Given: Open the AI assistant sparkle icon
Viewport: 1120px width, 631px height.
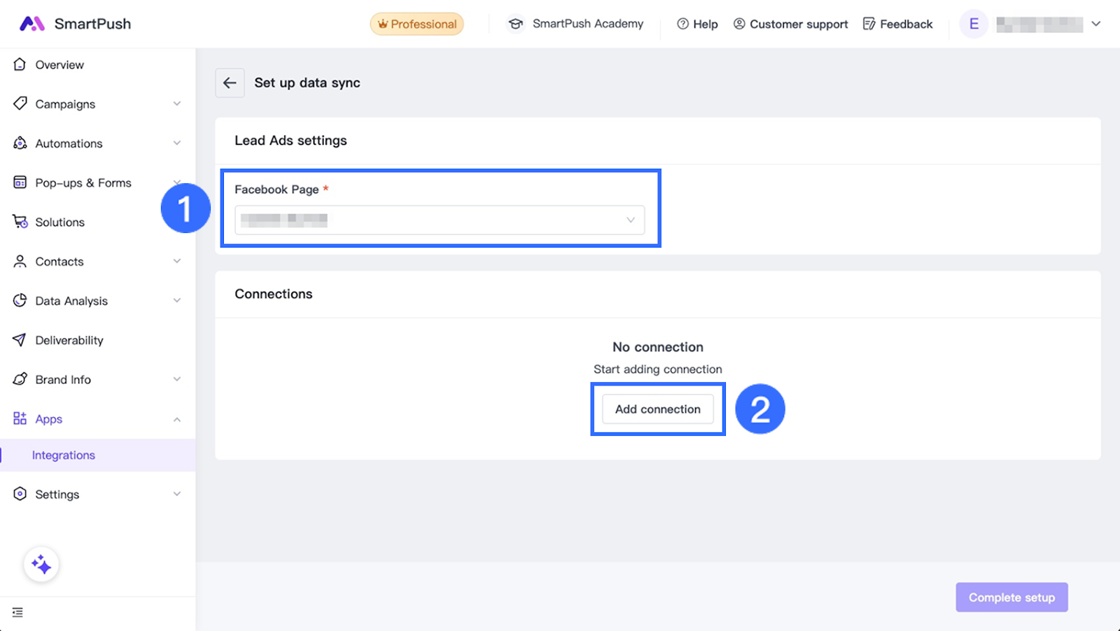Looking at the screenshot, I should [x=41, y=565].
